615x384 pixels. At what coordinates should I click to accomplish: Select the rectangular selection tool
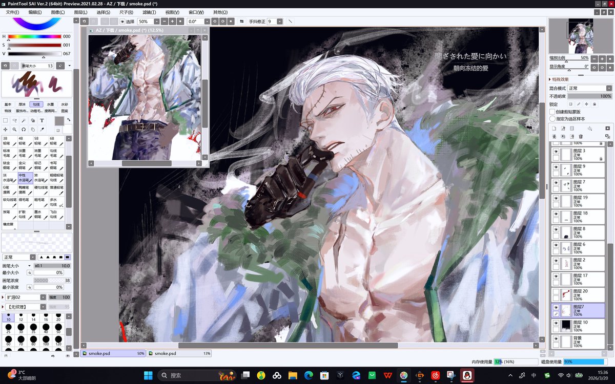[5, 120]
